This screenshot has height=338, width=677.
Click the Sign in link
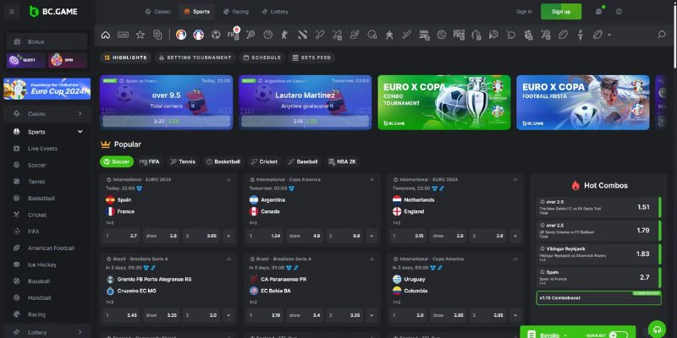click(x=524, y=12)
